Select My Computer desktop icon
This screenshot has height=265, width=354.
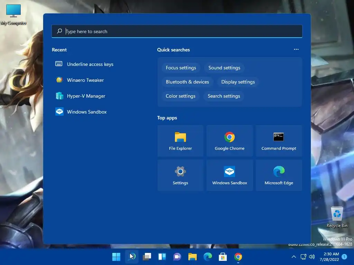[13, 14]
